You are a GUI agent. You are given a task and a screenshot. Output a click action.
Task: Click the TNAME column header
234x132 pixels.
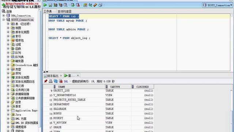point(79,87)
